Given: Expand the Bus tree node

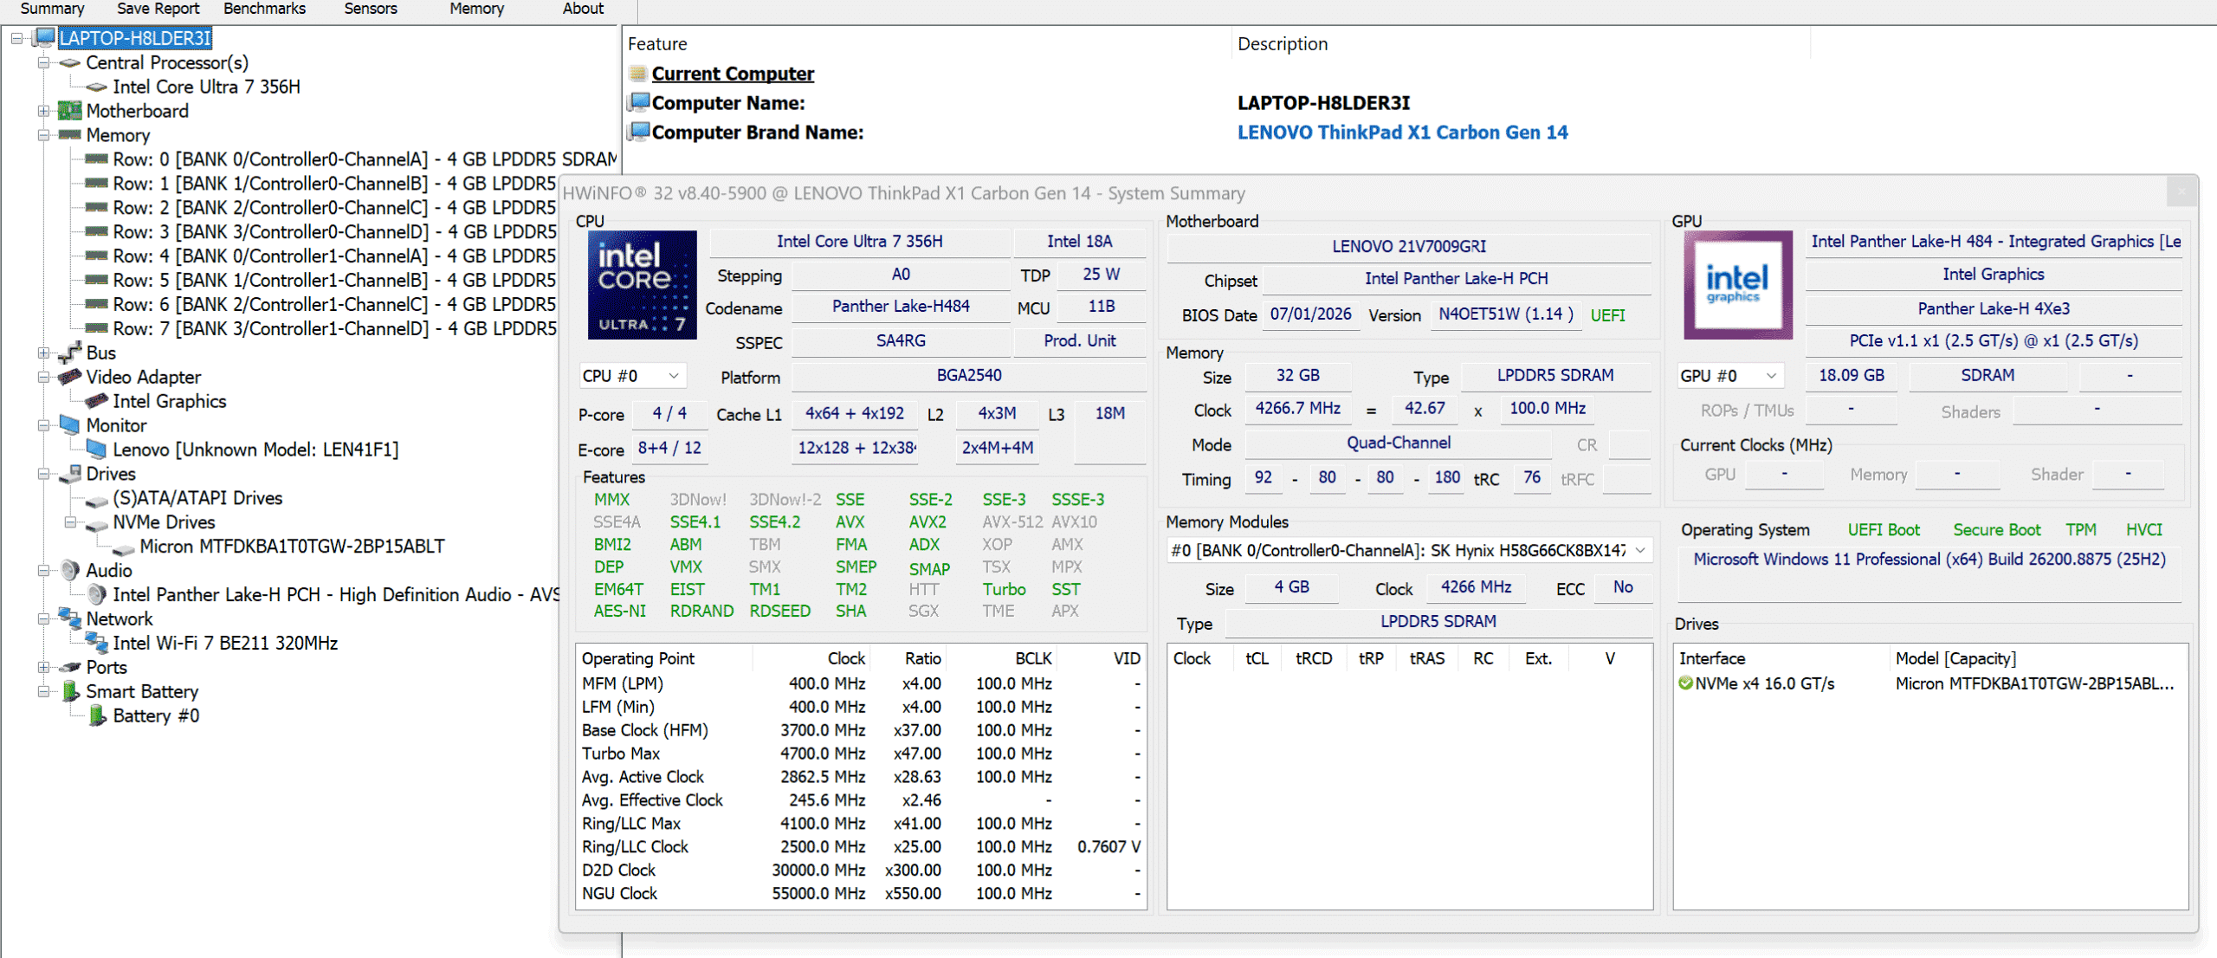Looking at the screenshot, I should [43, 353].
